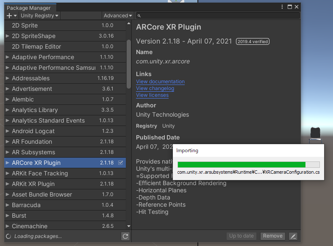Viewport: 333px width, 246px height.
Task: Select the ARKit XR Plugin package
Action: click(65, 184)
